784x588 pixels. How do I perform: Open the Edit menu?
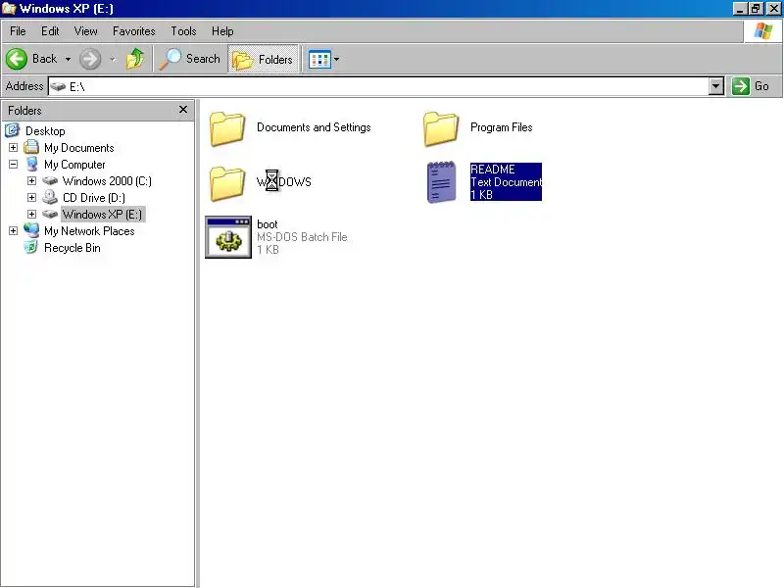pos(50,31)
